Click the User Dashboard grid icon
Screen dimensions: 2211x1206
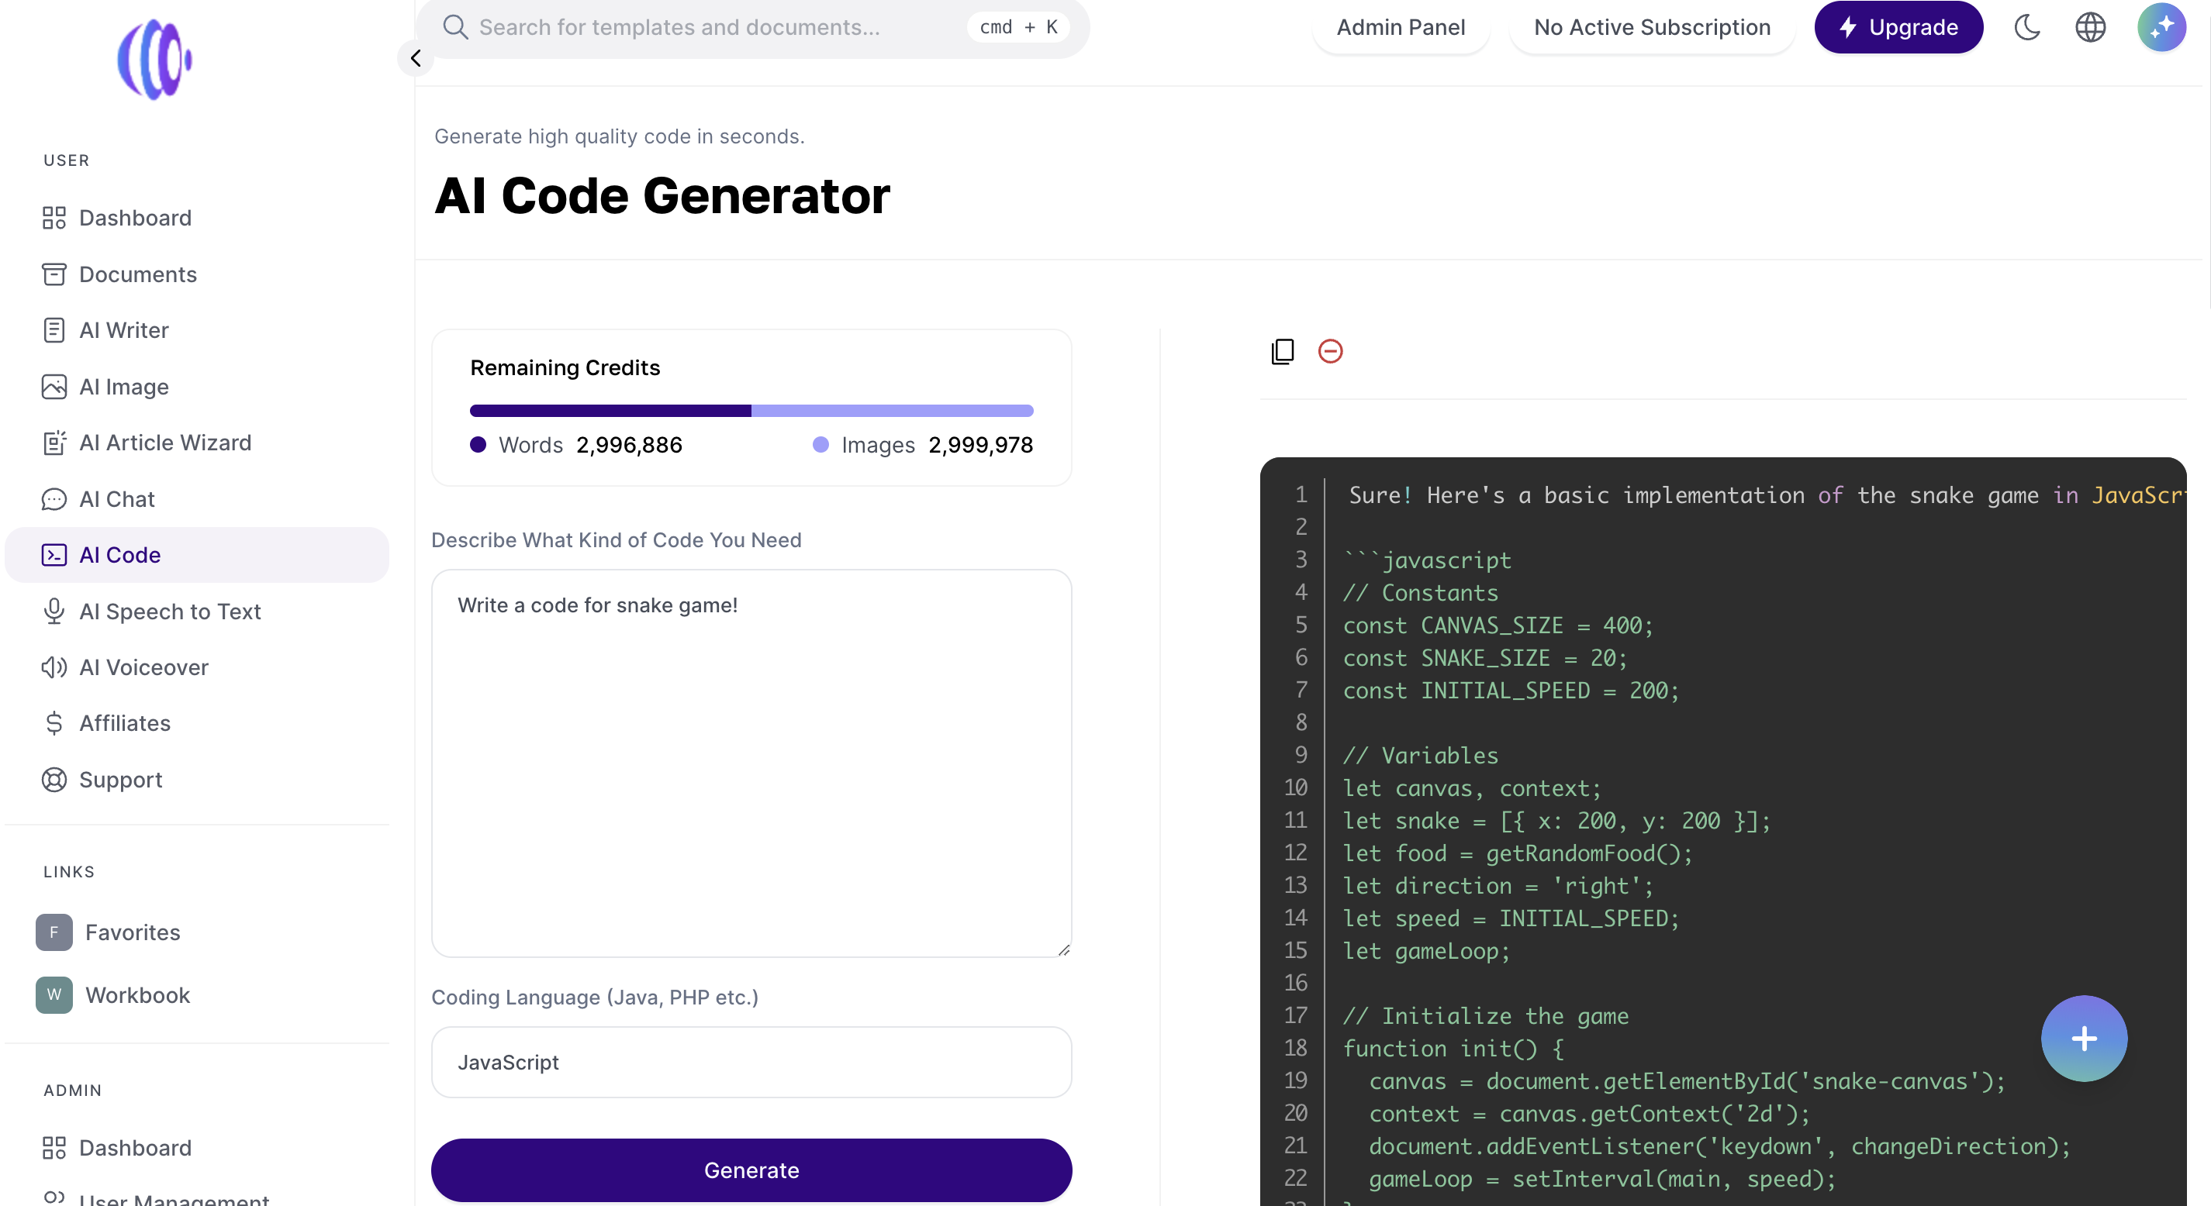click(x=54, y=218)
